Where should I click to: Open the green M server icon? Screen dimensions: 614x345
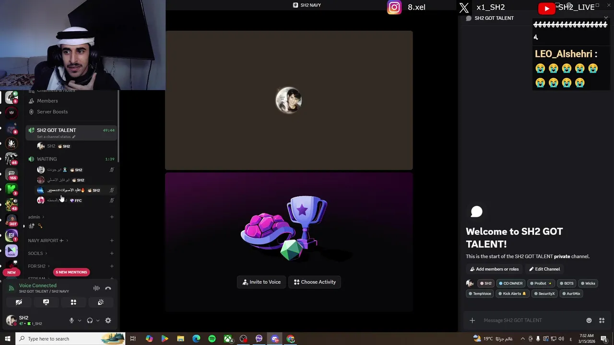tap(12, 189)
